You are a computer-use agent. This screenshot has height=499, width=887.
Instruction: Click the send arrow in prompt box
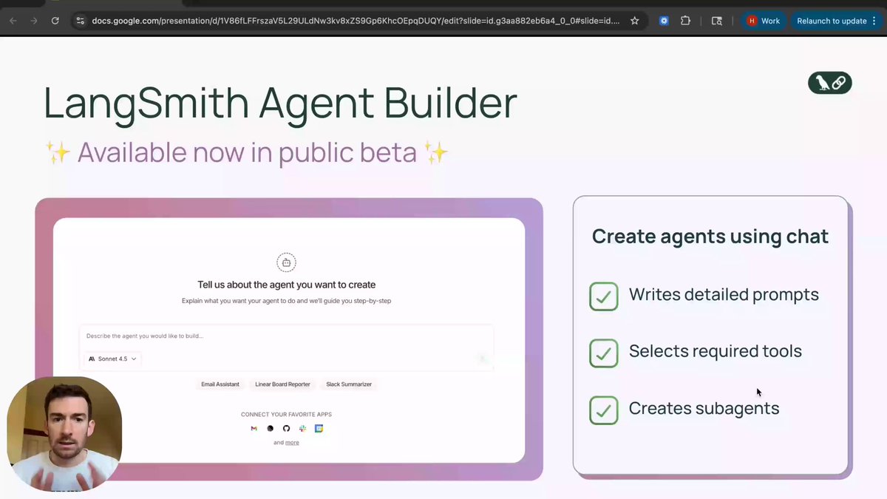pyautogui.click(x=482, y=359)
